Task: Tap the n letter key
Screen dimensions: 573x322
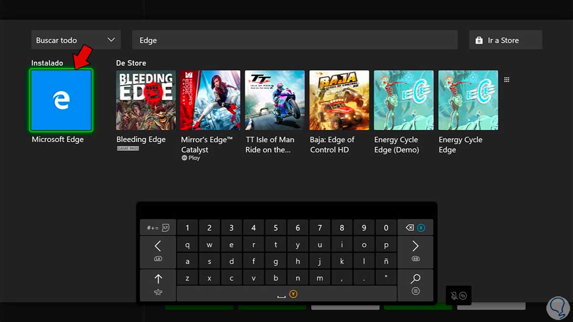Action: [x=298, y=278]
